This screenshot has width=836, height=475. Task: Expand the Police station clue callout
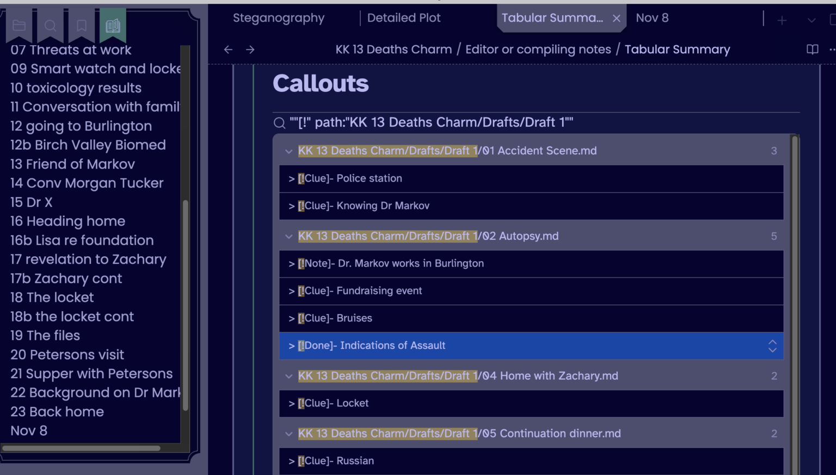pyautogui.click(x=291, y=178)
